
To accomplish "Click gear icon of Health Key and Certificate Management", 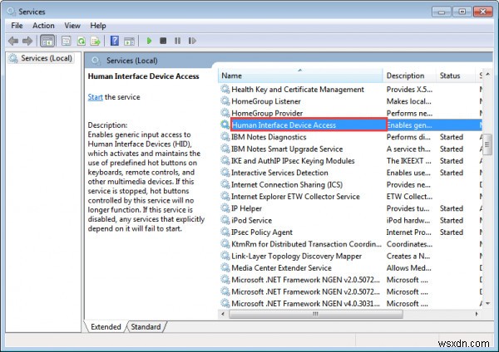I will point(225,90).
